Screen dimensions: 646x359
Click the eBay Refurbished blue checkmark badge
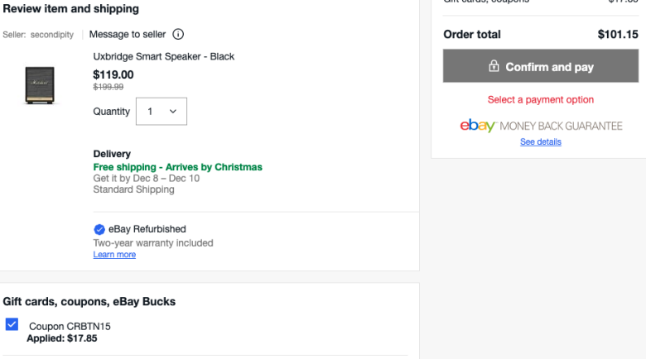point(99,229)
